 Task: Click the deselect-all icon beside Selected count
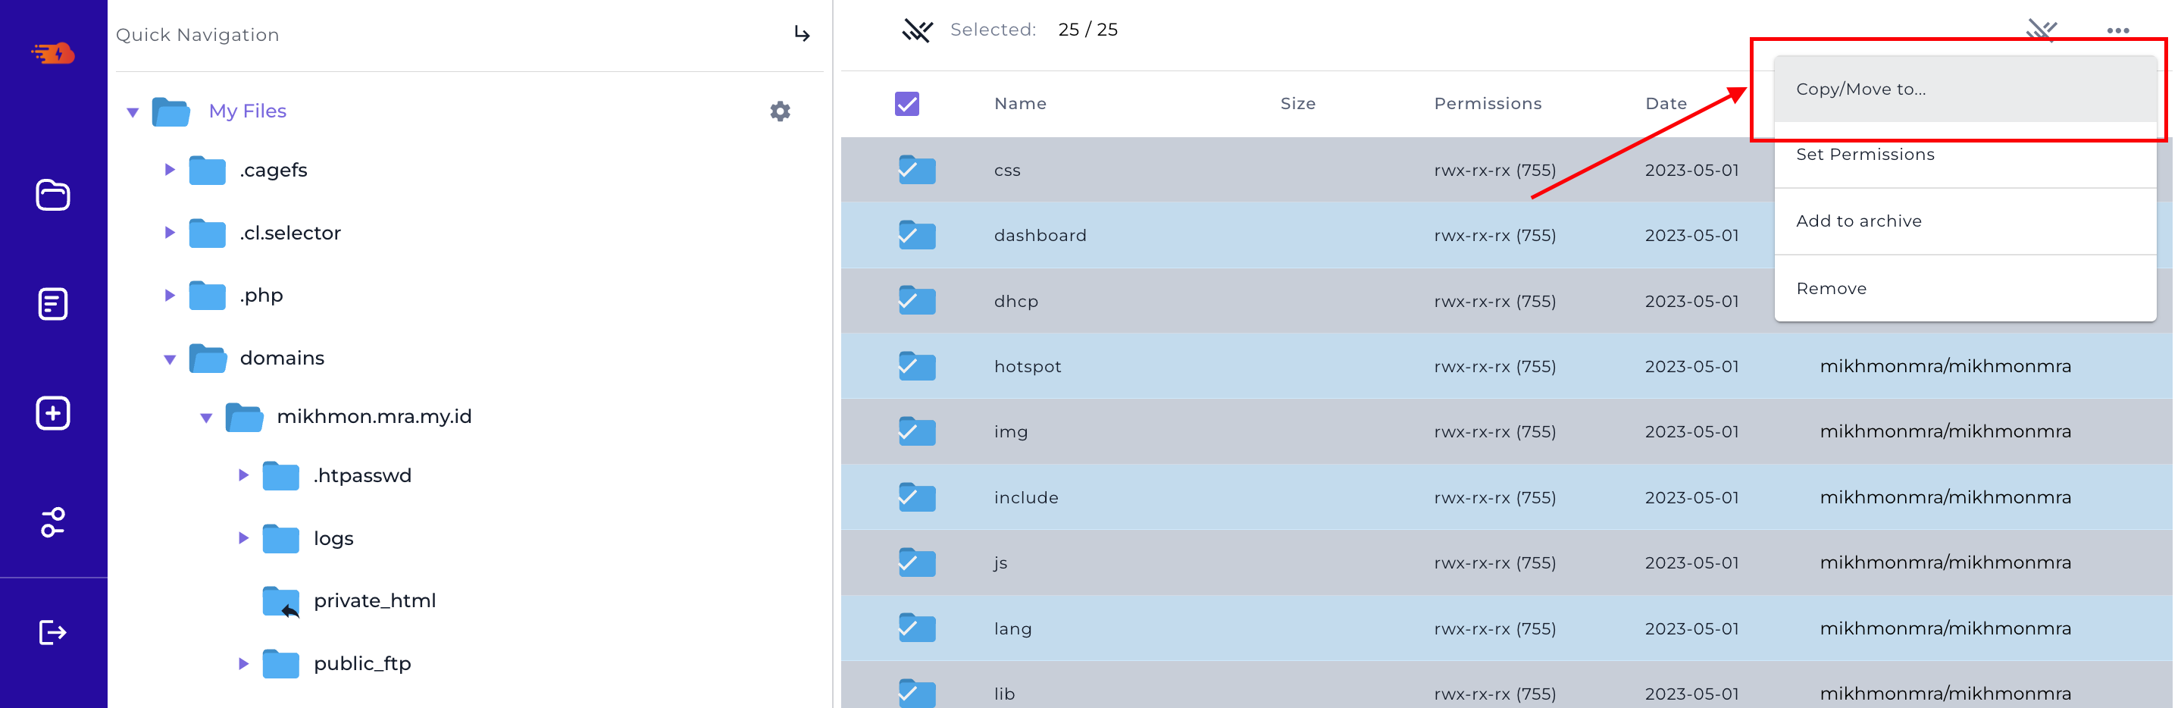[917, 30]
